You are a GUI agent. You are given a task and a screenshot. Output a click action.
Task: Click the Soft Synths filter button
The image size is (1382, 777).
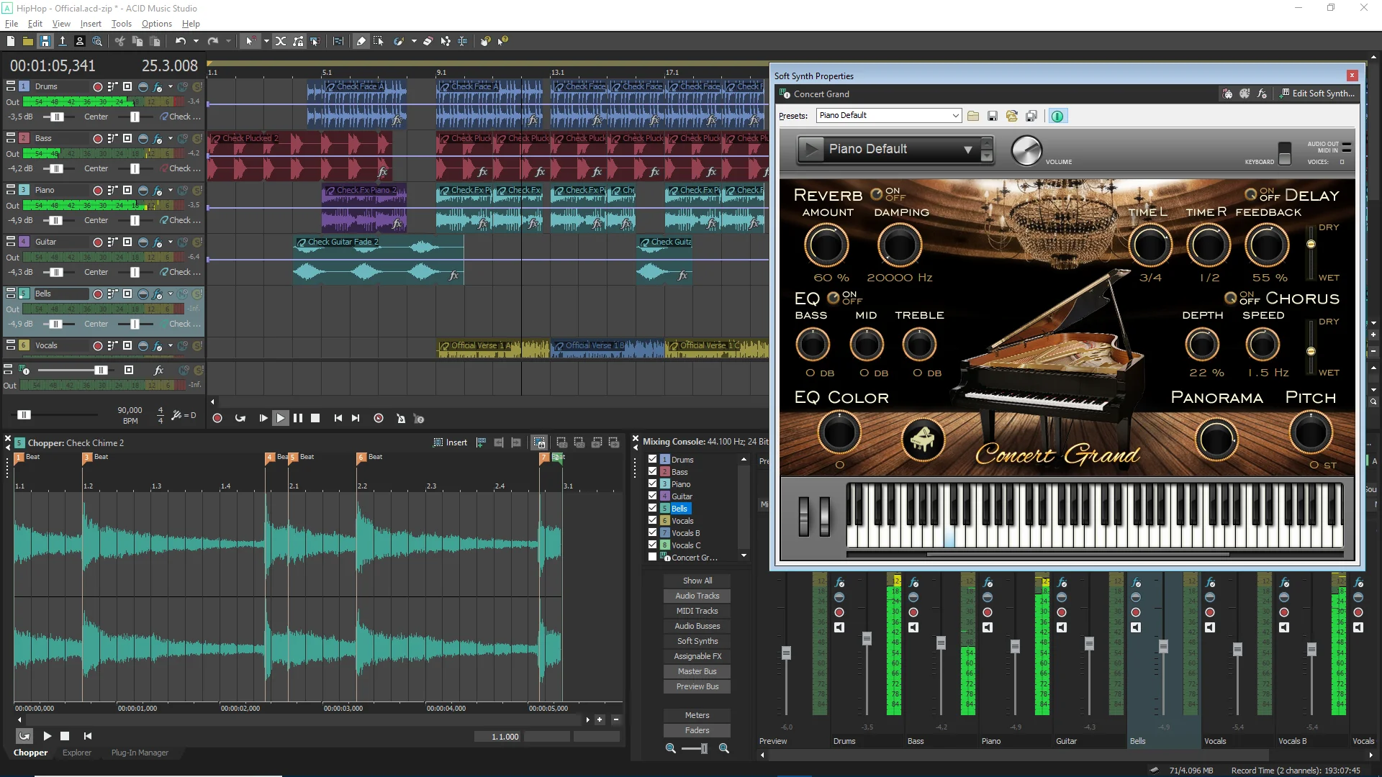tap(697, 641)
